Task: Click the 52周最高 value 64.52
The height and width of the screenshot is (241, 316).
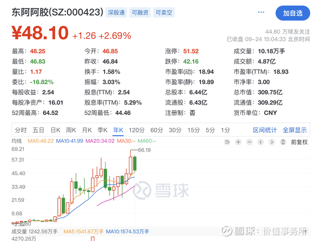Action: click(x=50, y=113)
